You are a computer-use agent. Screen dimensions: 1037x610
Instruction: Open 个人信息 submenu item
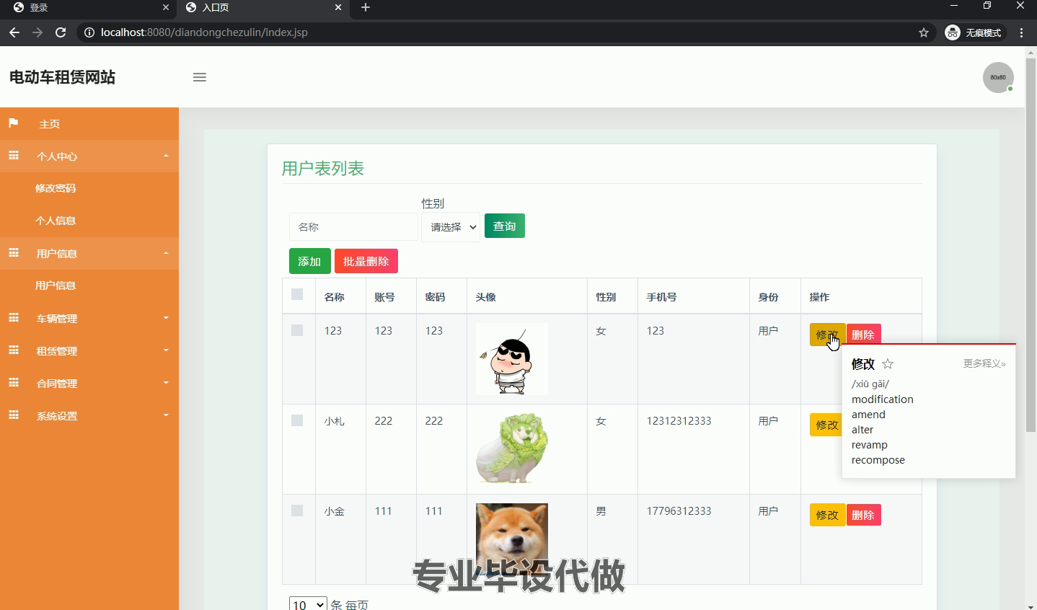tap(56, 221)
